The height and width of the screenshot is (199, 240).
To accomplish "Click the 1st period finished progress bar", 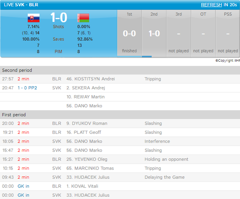I will pyautogui.click(x=129, y=56).
